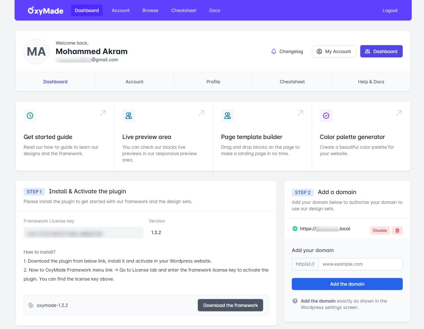Click the OxyMade logo
Screen dimensions: 424x329
pos(45,11)
